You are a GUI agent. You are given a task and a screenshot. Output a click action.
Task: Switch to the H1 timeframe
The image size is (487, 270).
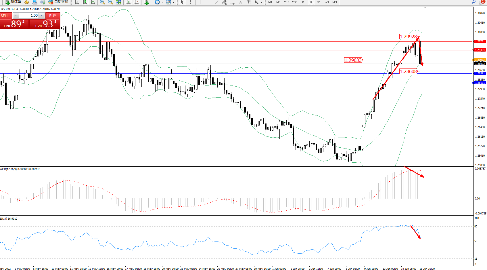(302, 2)
